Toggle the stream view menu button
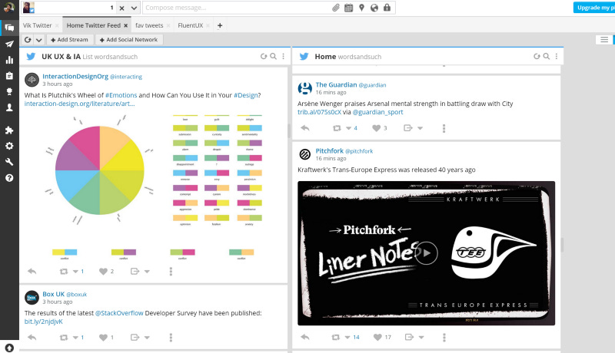The width and height of the screenshot is (615, 353). (x=604, y=40)
